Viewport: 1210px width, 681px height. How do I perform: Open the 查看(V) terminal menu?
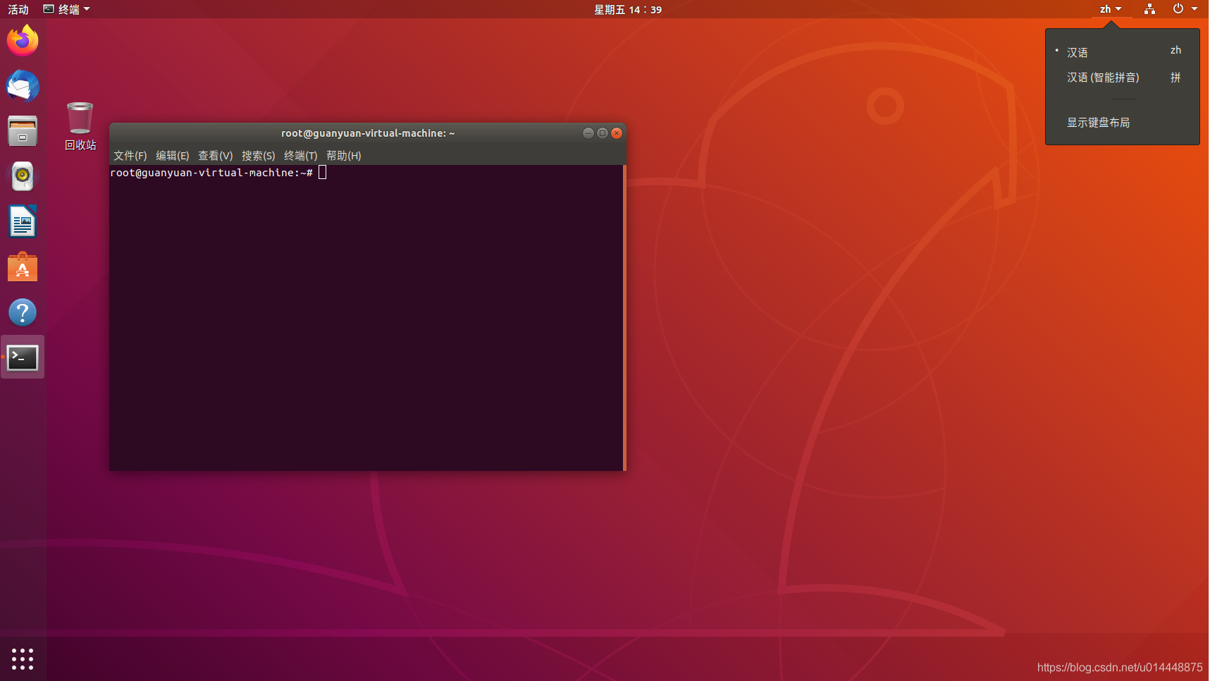tap(216, 155)
